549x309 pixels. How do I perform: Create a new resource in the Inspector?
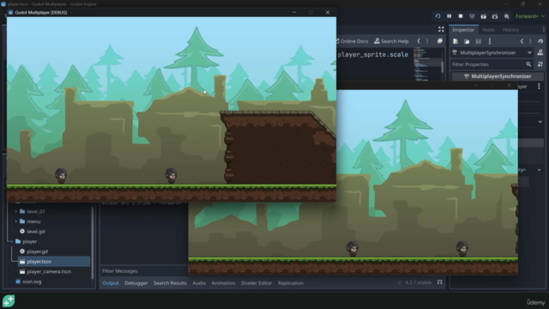pos(455,41)
